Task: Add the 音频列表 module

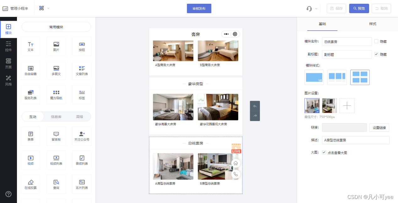Action: click(82, 160)
